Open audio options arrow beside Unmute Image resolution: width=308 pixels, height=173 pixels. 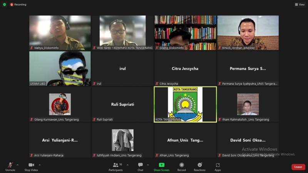[x=17, y=165]
